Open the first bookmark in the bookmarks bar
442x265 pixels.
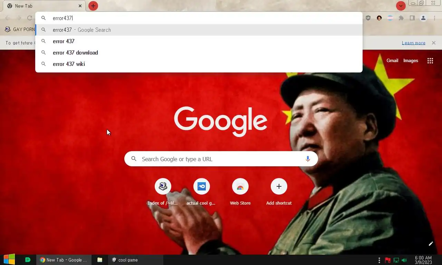[x=20, y=29]
